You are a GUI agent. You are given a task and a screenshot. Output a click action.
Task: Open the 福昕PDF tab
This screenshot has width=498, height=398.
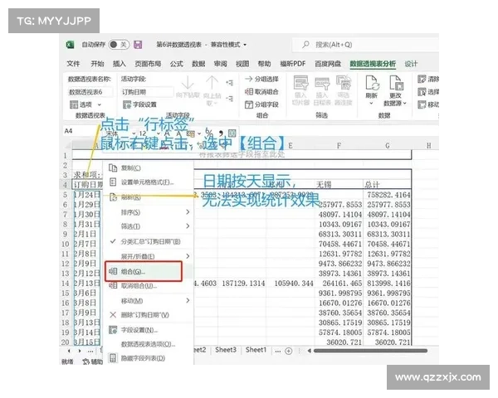coord(292,64)
